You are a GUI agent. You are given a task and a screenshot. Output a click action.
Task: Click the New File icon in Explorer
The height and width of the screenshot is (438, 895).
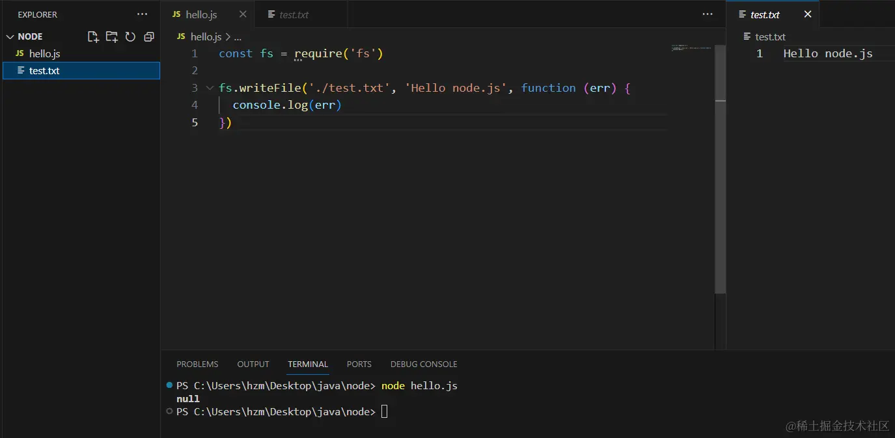[93, 36]
